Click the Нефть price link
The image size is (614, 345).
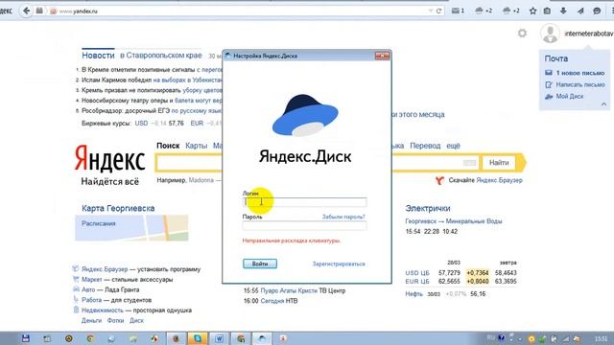[413, 294]
